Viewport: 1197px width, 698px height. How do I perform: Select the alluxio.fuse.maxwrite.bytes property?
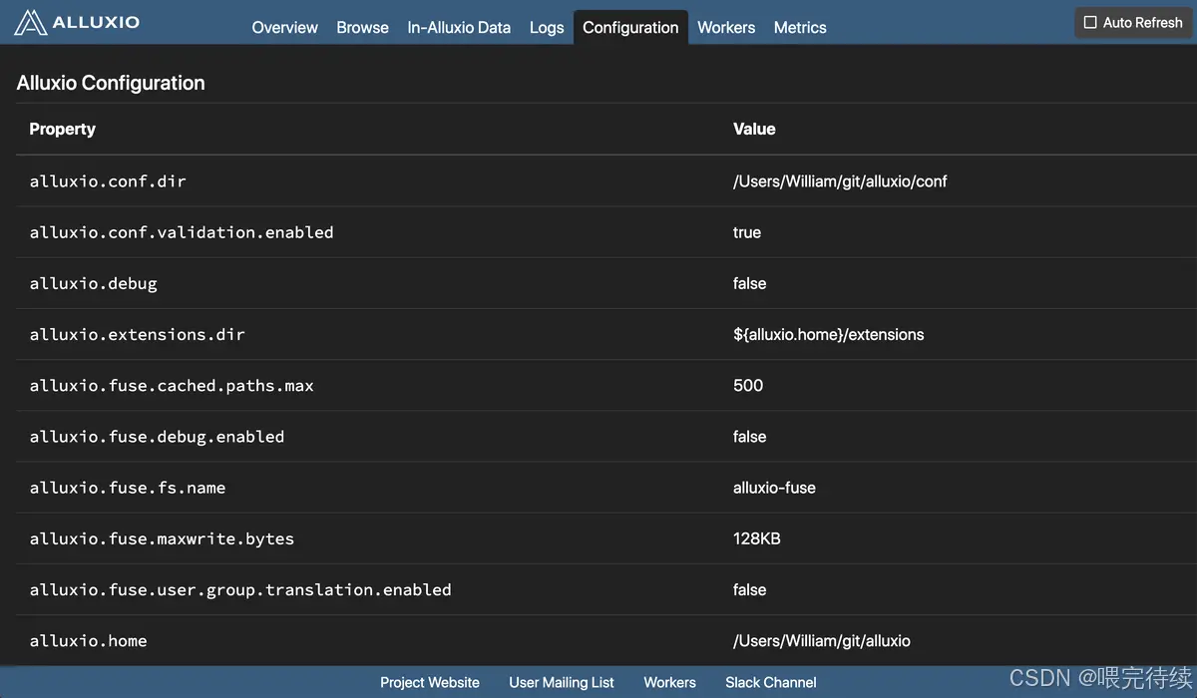click(x=162, y=538)
